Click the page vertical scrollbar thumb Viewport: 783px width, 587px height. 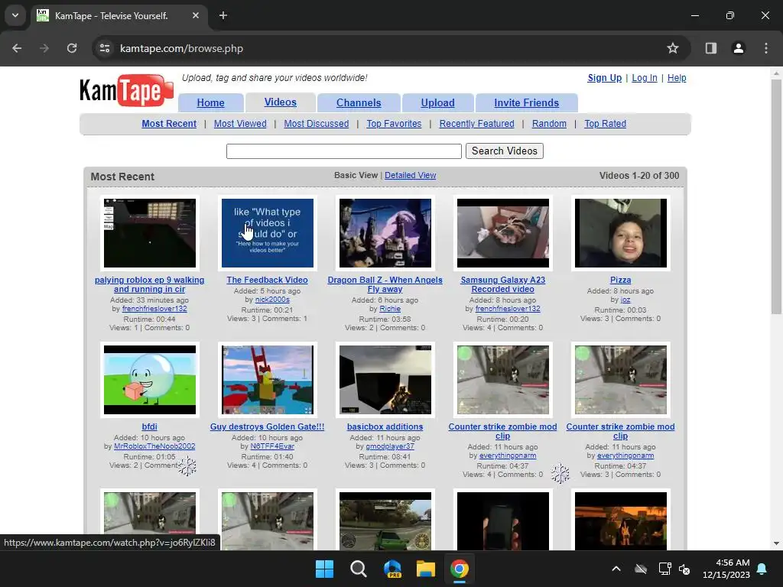[x=776, y=196]
